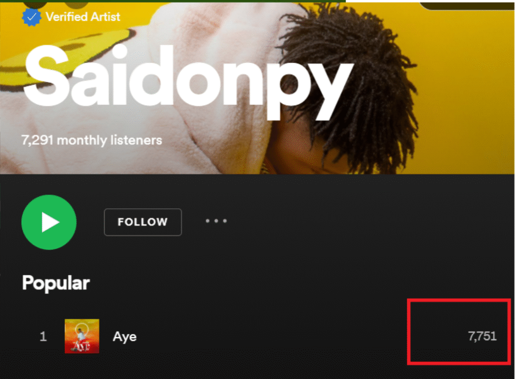
Task: Select the Aye track row's empty middle area
Action: tap(270, 337)
